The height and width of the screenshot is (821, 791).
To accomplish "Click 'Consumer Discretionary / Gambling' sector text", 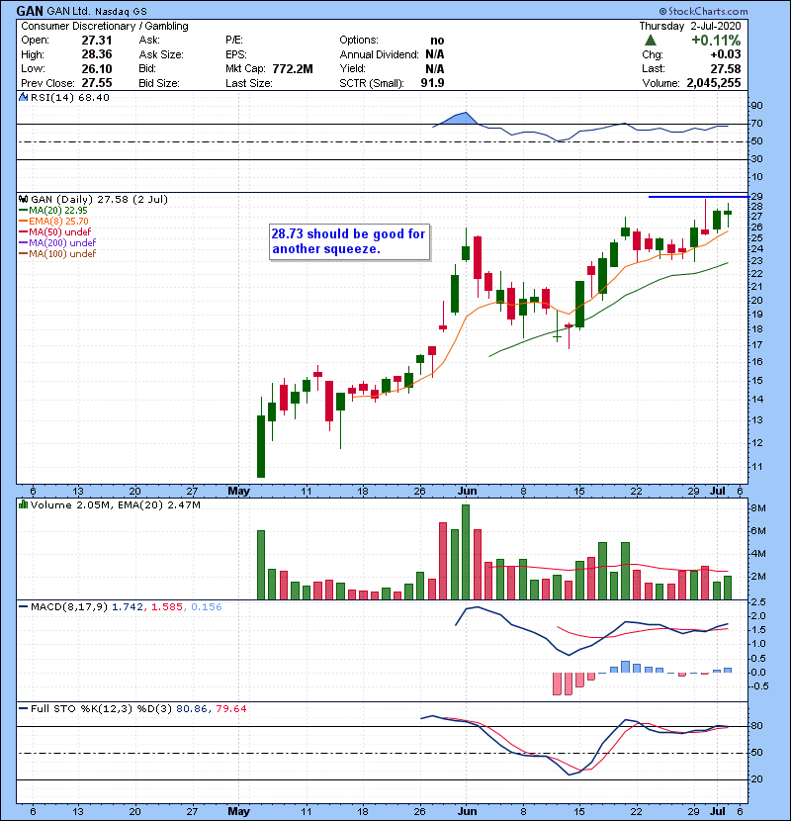I will tap(105, 26).
